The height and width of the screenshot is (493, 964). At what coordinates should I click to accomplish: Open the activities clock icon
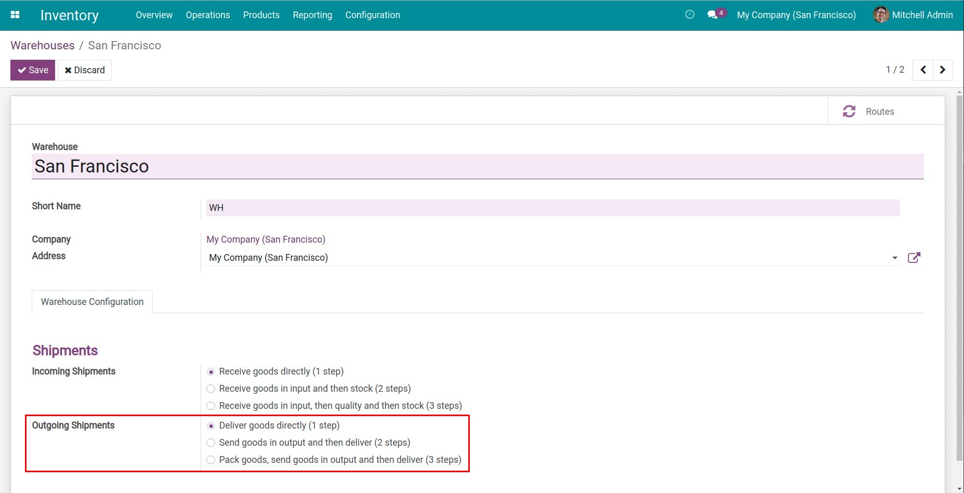(690, 15)
